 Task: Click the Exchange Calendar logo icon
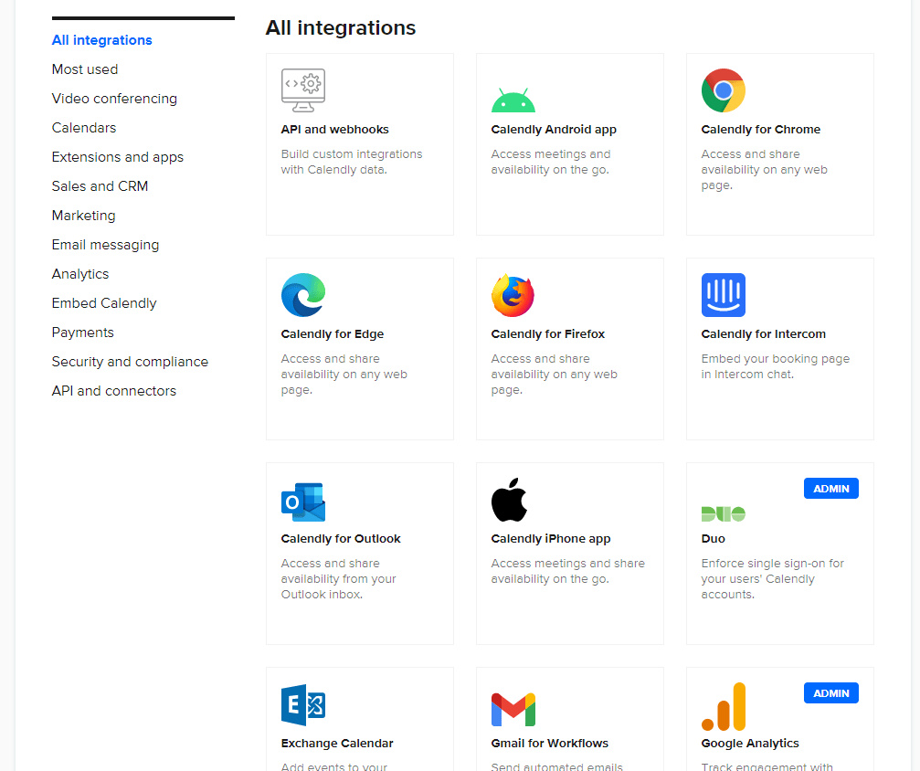pos(302,704)
